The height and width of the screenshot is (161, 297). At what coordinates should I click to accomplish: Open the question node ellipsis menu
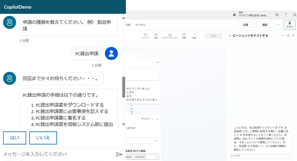(x=158, y=119)
